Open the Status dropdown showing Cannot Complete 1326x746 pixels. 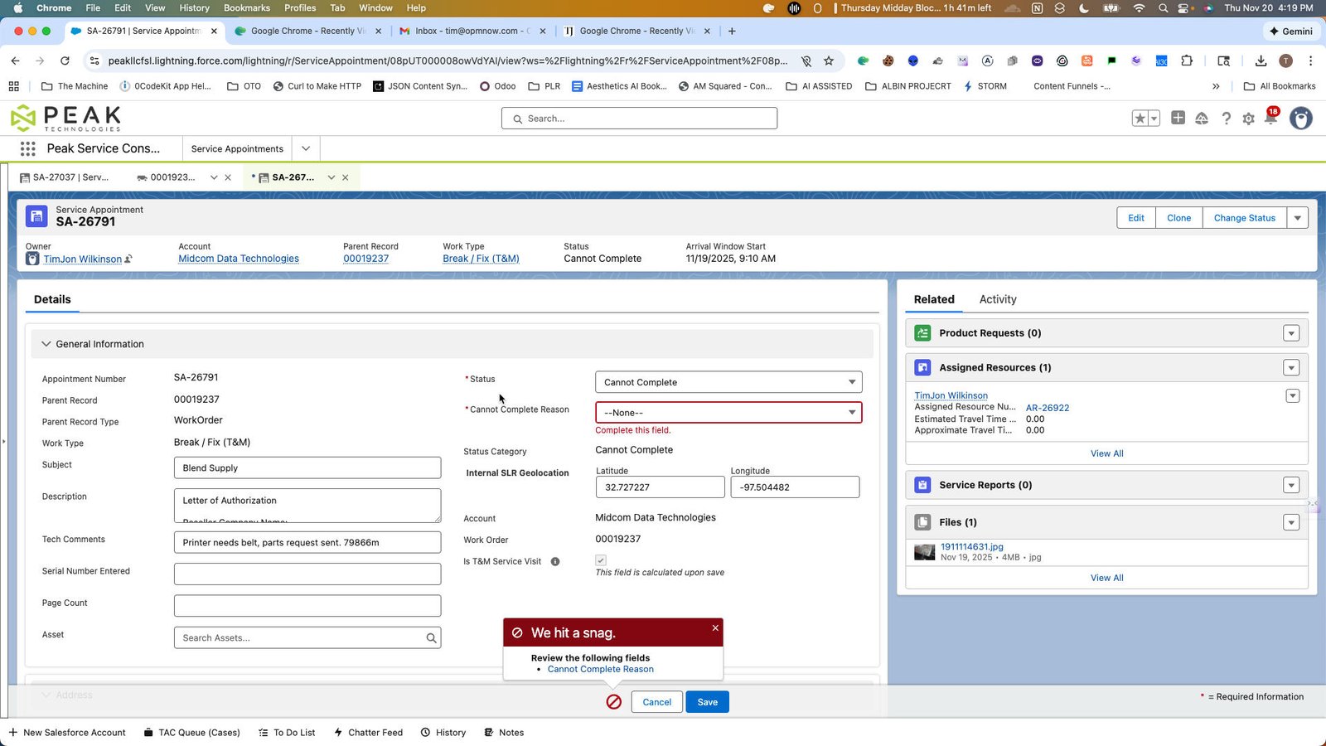pyautogui.click(x=728, y=382)
